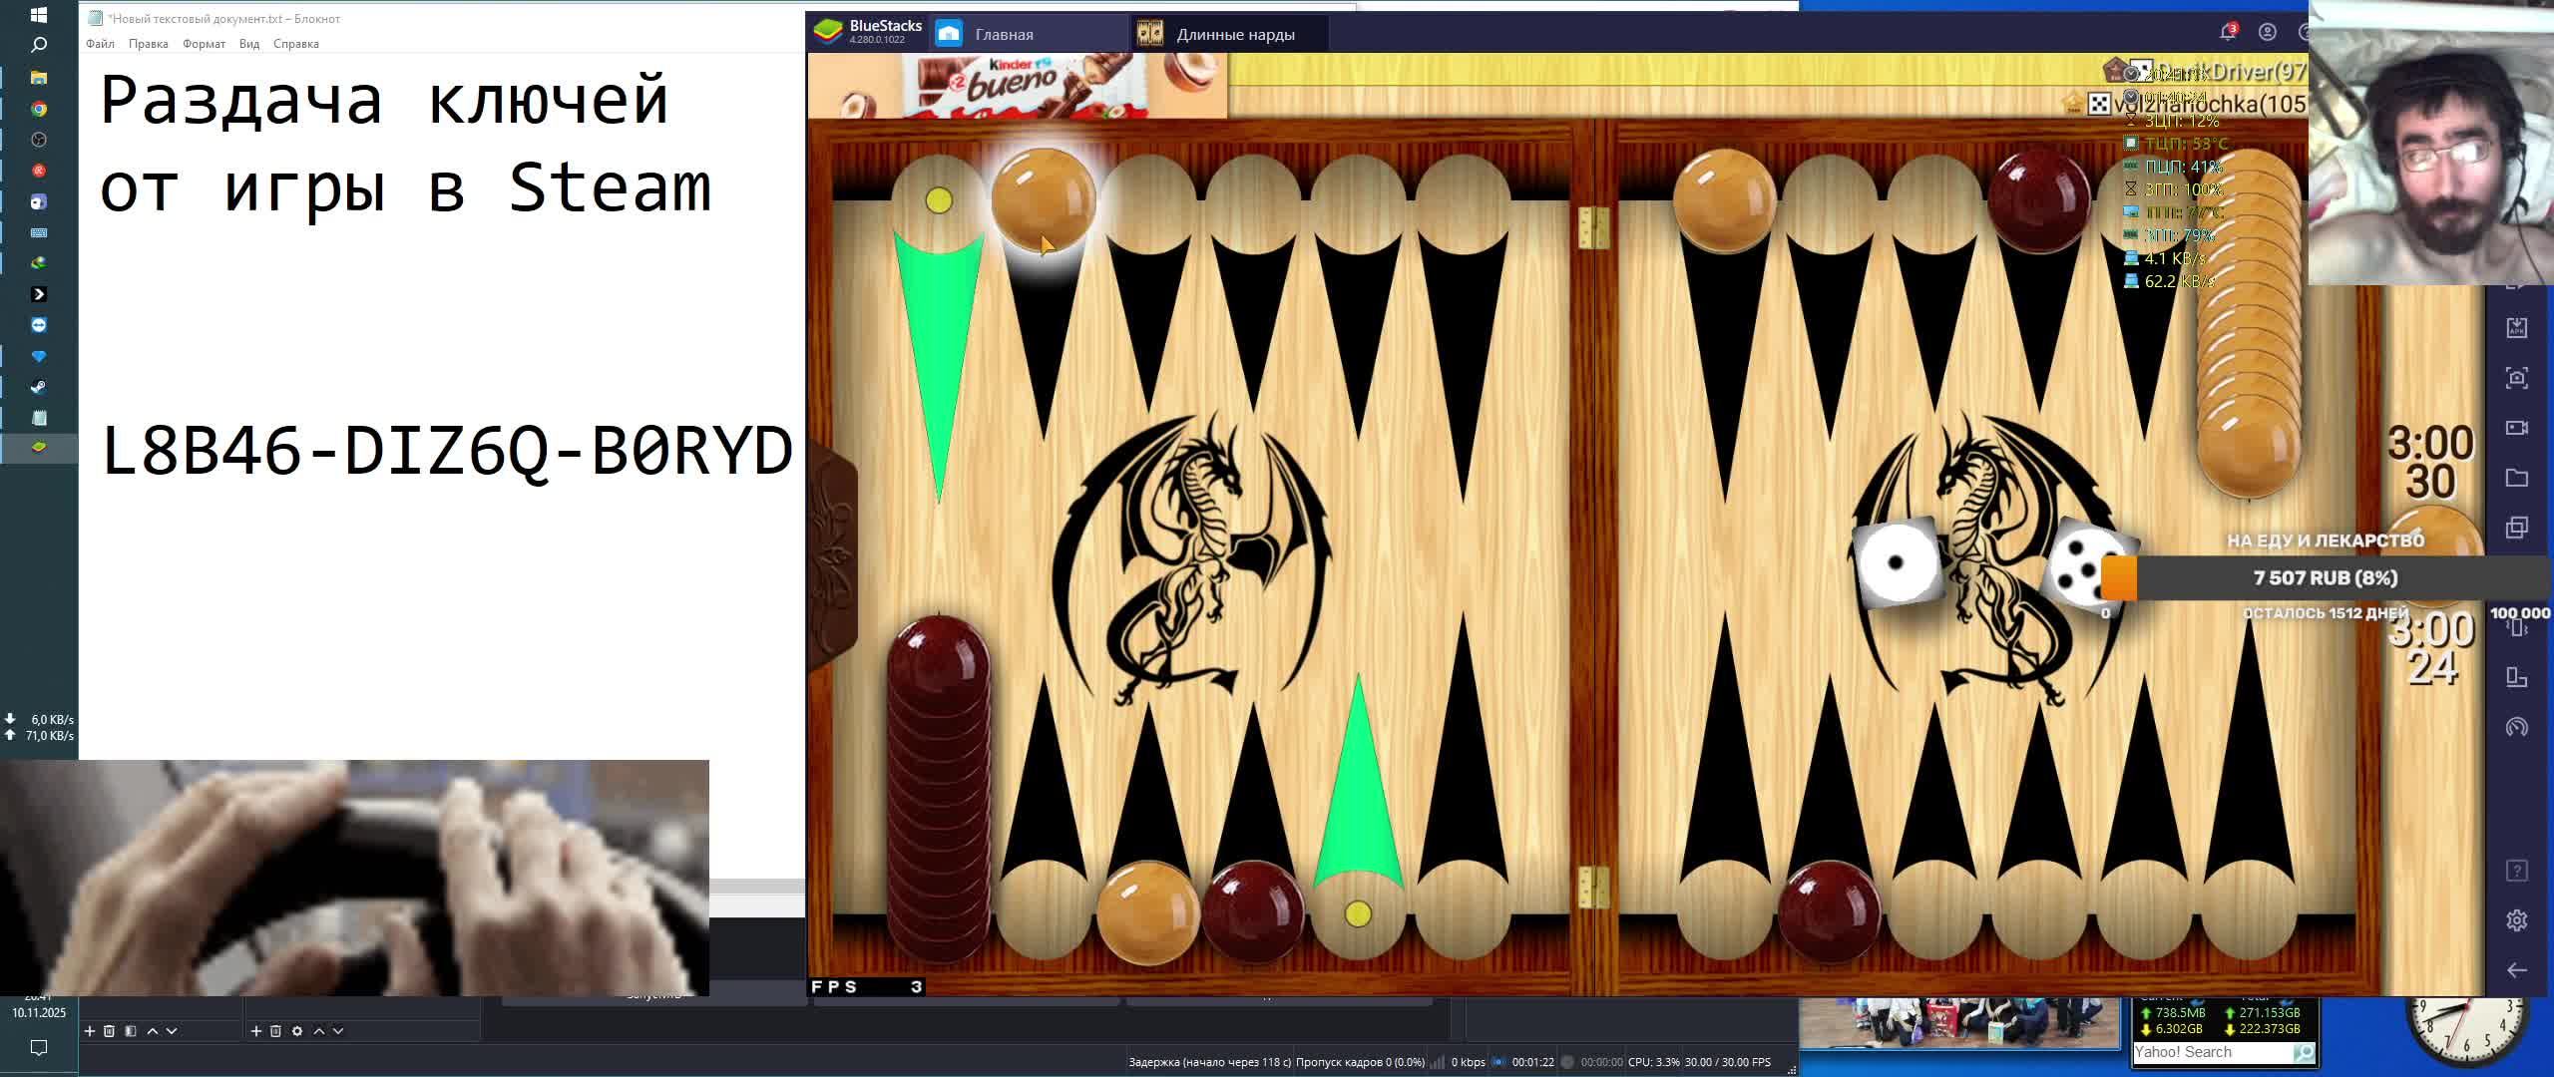Move the OBS source up with the arrow
The width and height of the screenshot is (2554, 1077).
coord(319,1031)
